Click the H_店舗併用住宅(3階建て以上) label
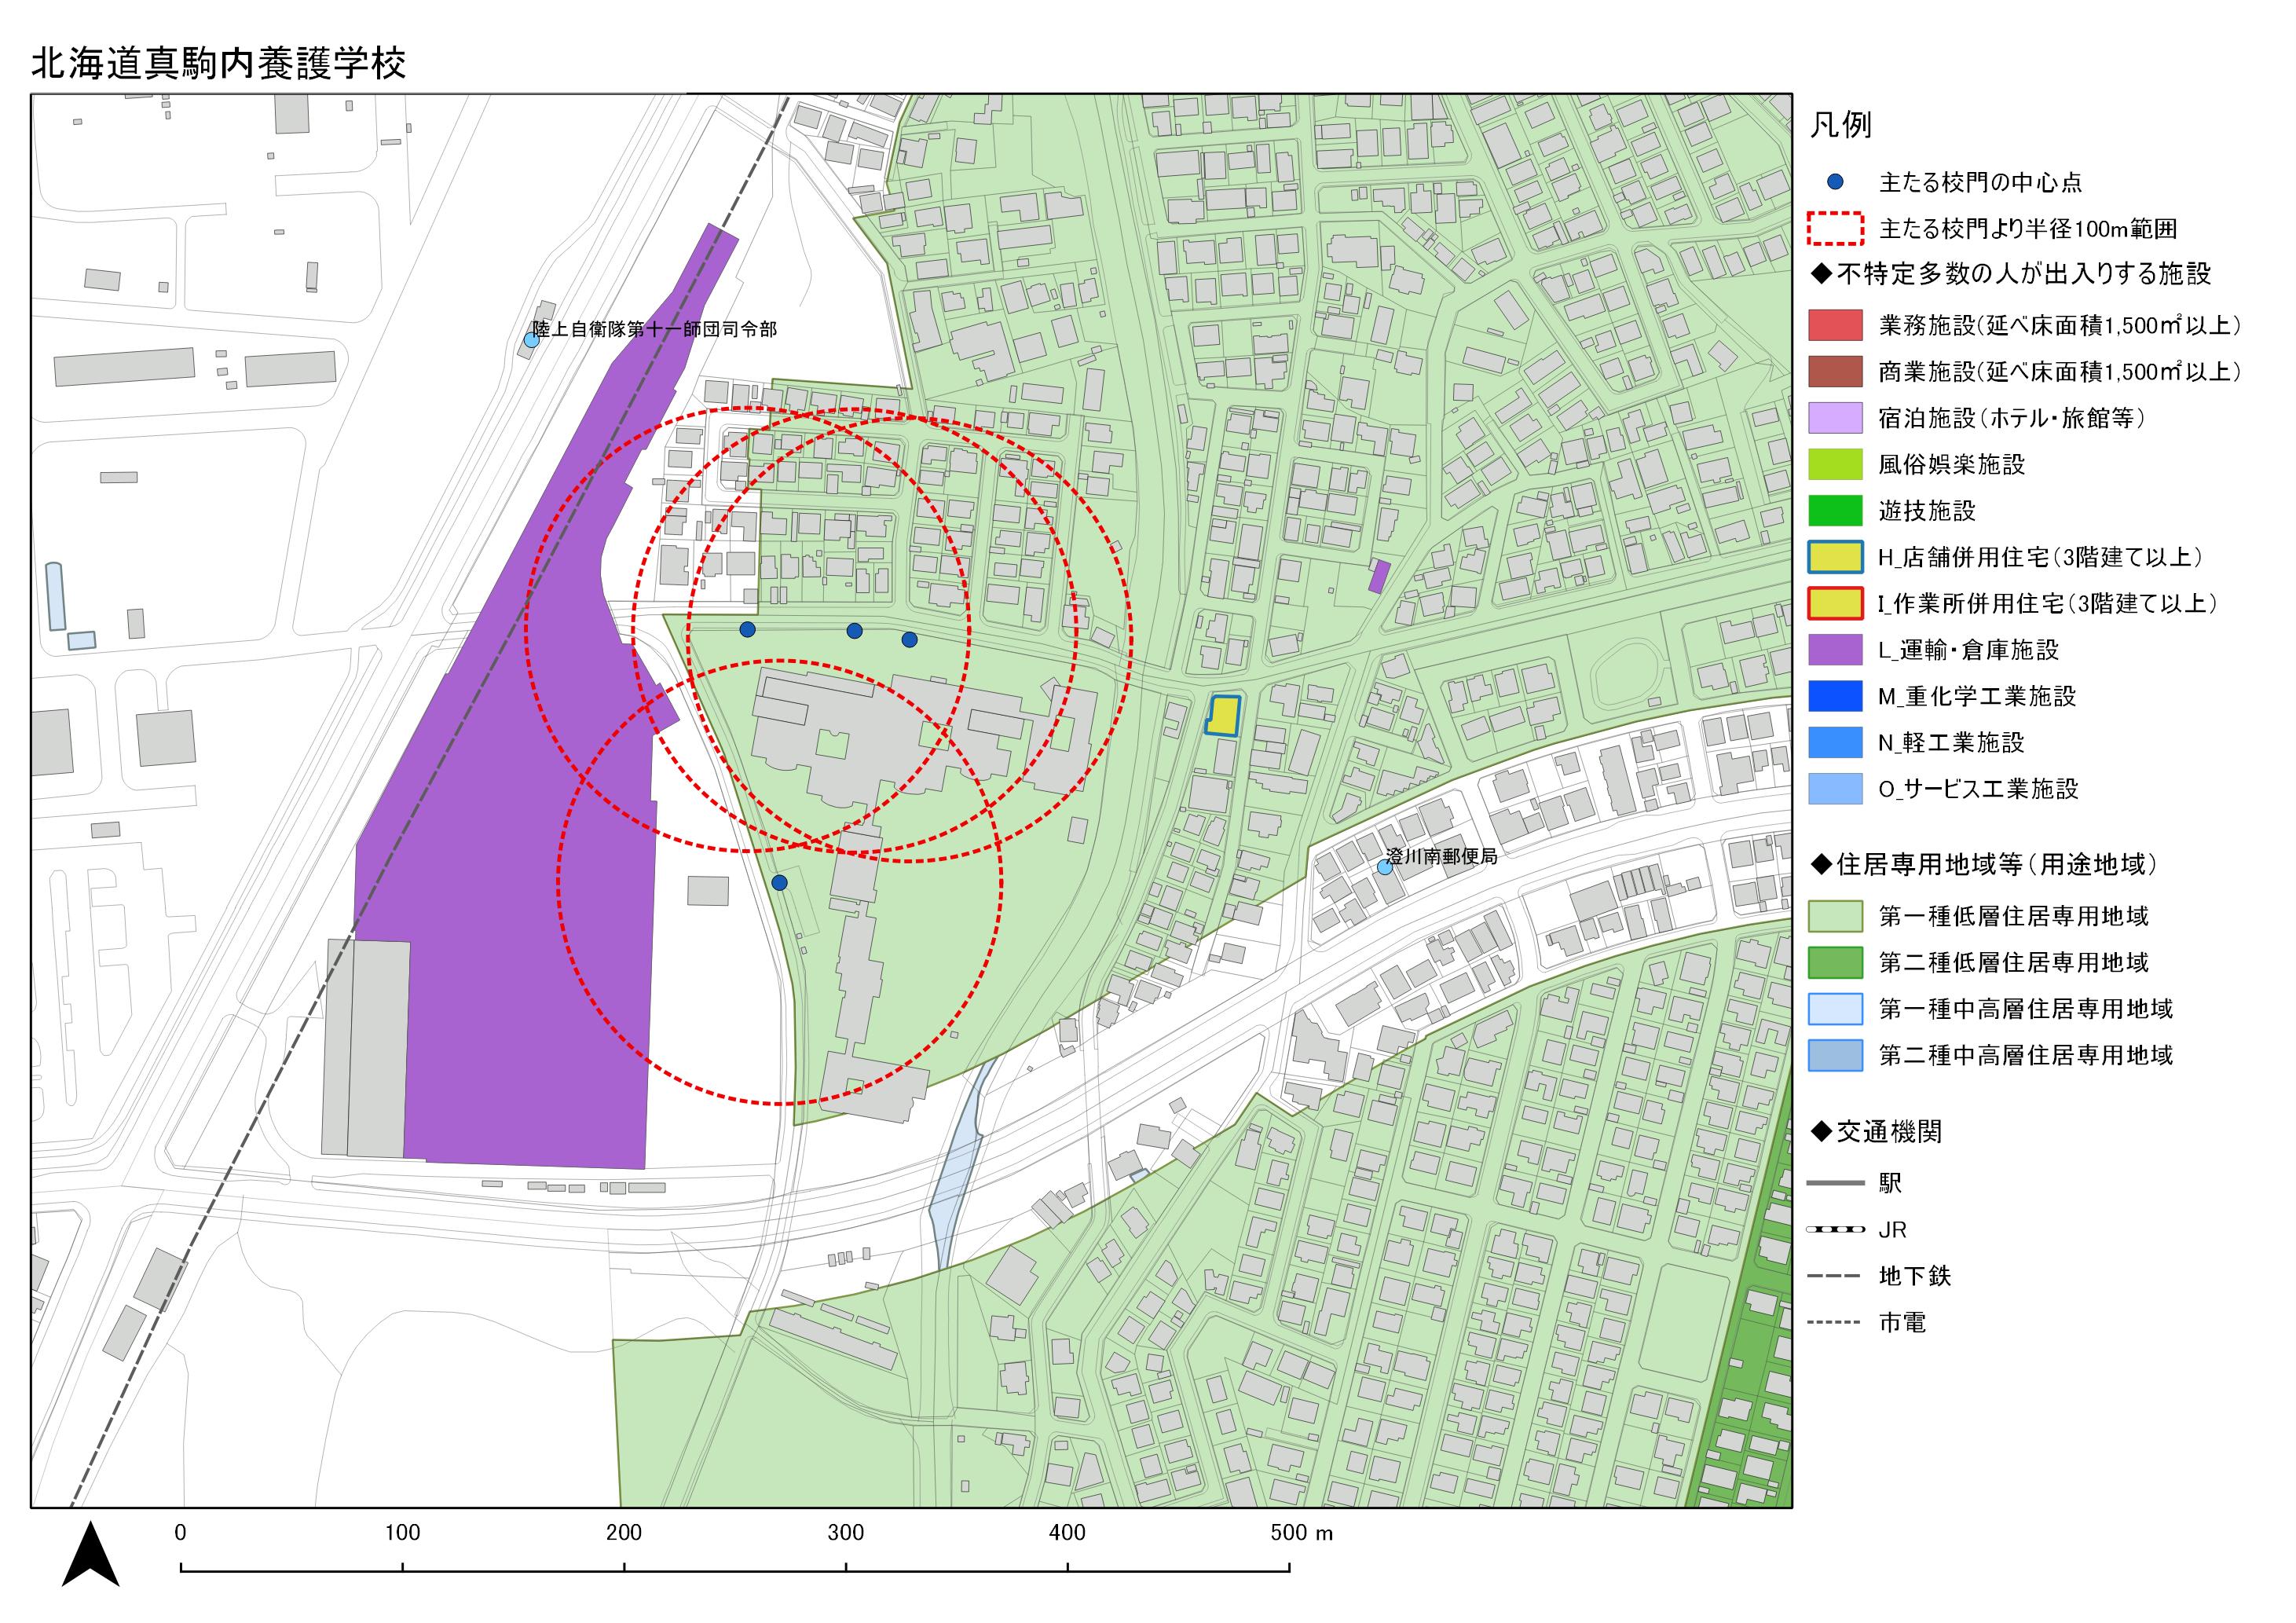Screen dimensions: 2296x1623 [x=2041, y=557]
